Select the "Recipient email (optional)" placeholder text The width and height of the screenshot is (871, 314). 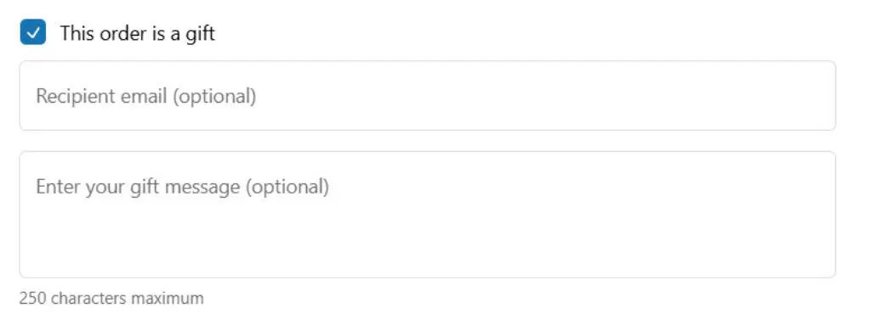point(145,97)
